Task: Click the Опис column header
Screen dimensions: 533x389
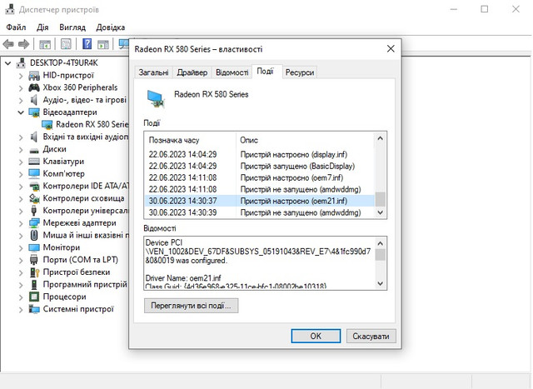Action: click(306, 140)
